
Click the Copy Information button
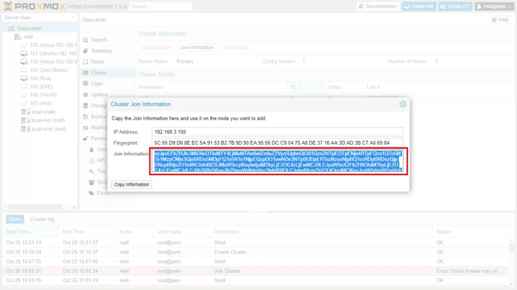click(131, 185)
